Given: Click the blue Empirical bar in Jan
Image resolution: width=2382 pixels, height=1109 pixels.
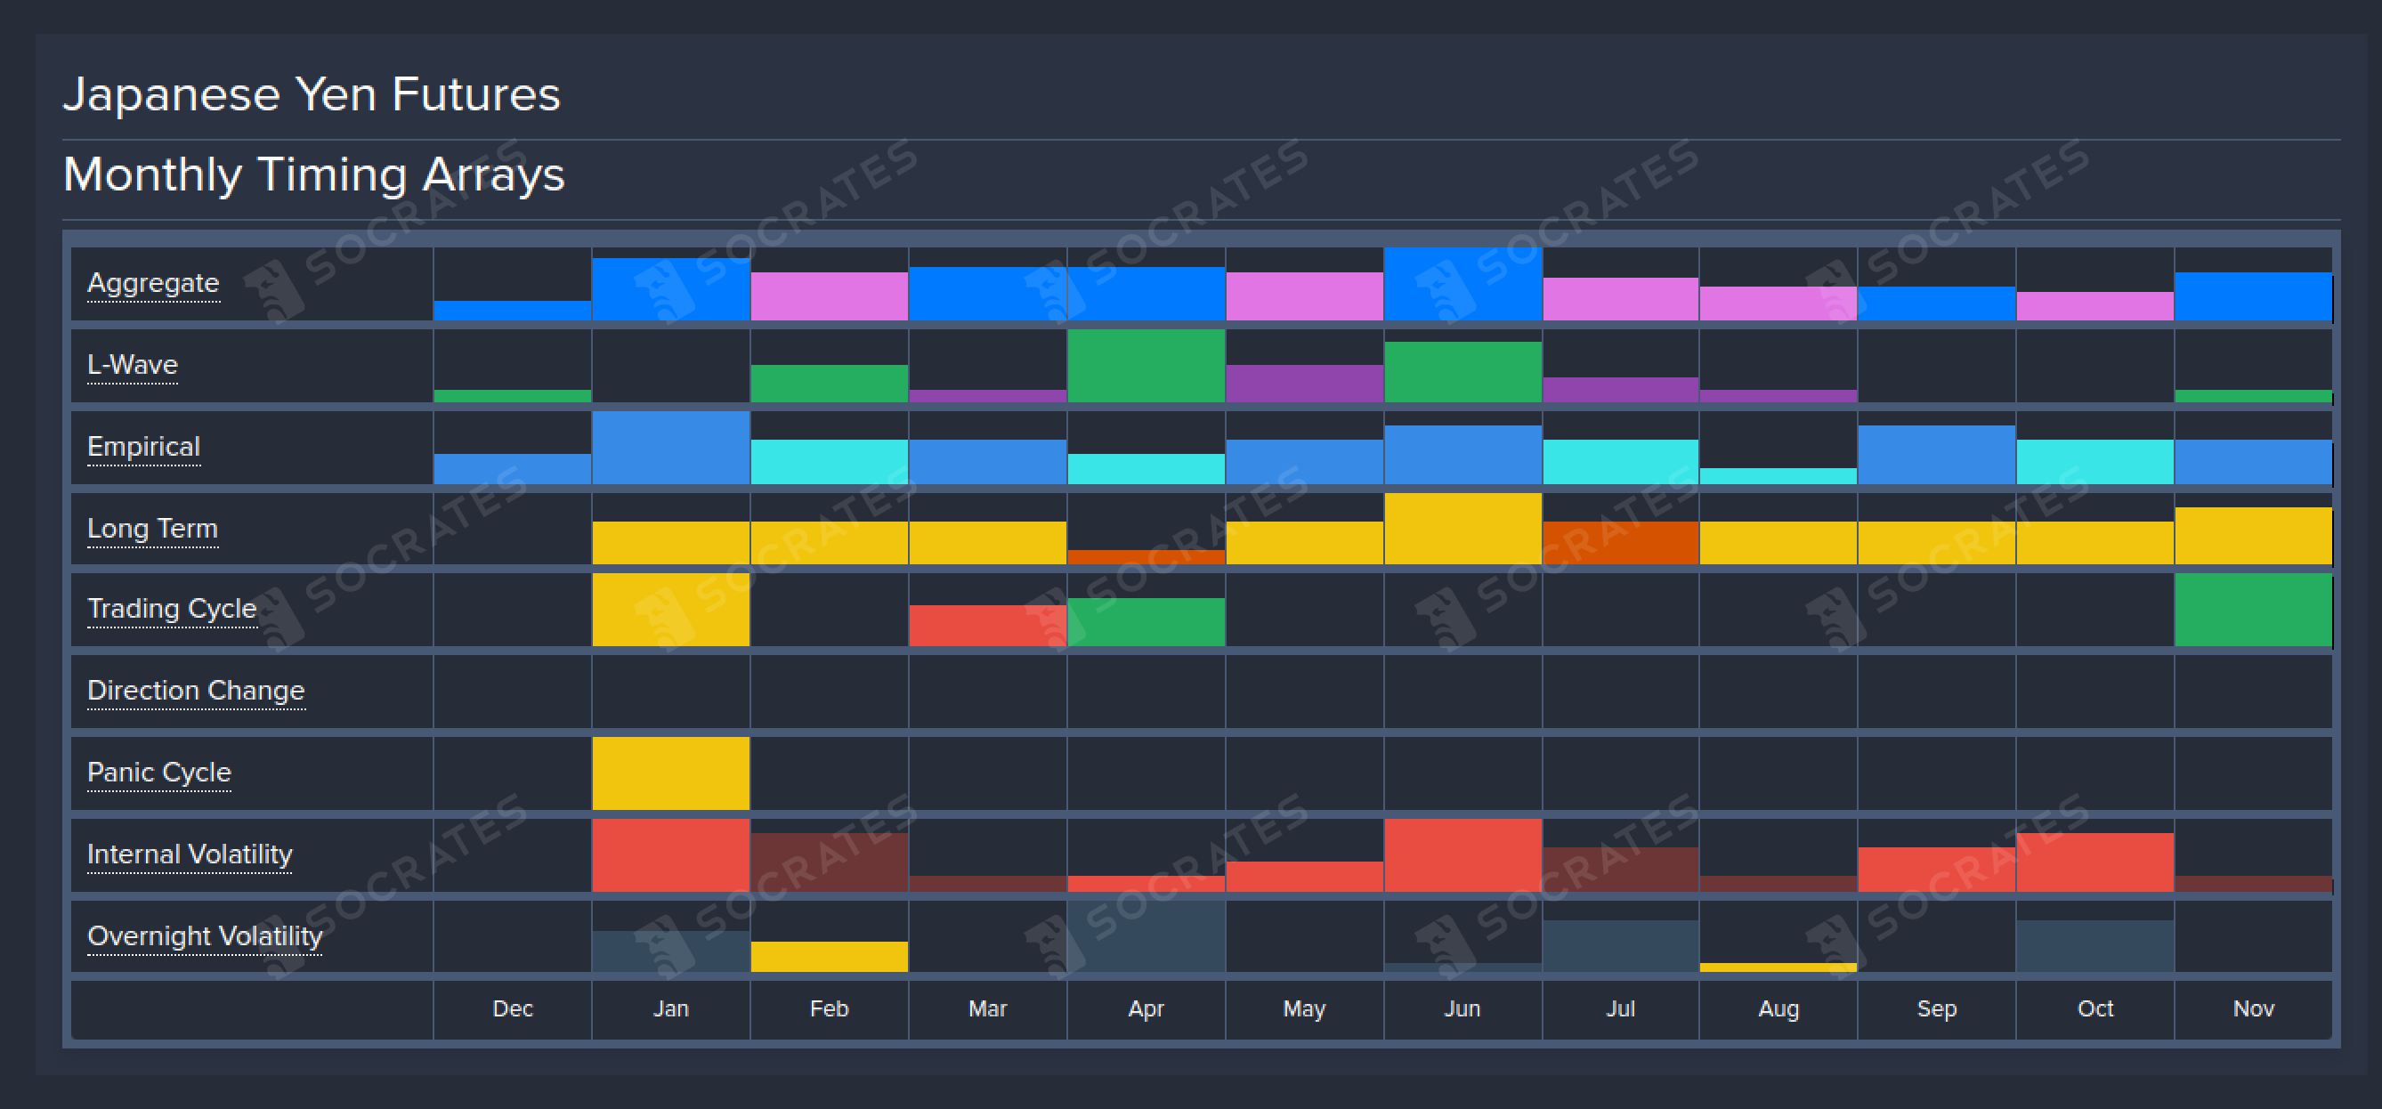Looking at the screenshot, I should click(670, 448).
